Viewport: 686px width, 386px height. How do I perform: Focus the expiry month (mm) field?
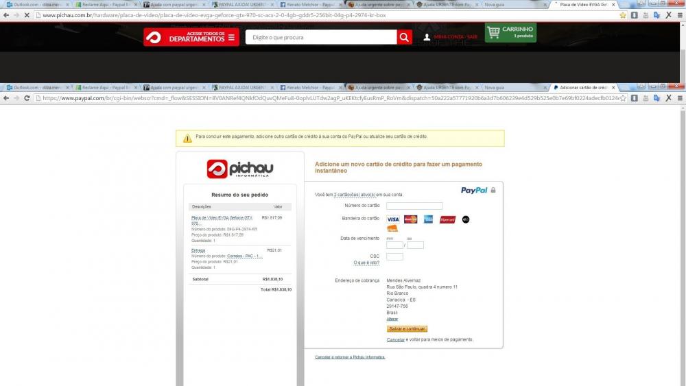pos(394,245)
